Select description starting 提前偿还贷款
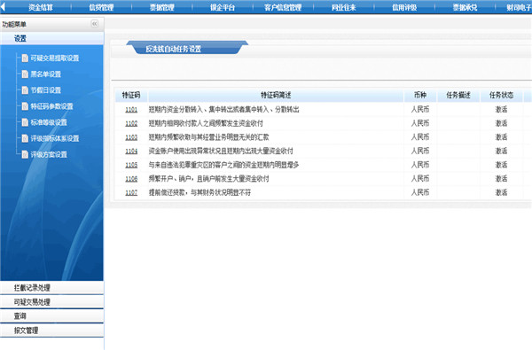This screenshot has height=350, width=532. point(199,192)
